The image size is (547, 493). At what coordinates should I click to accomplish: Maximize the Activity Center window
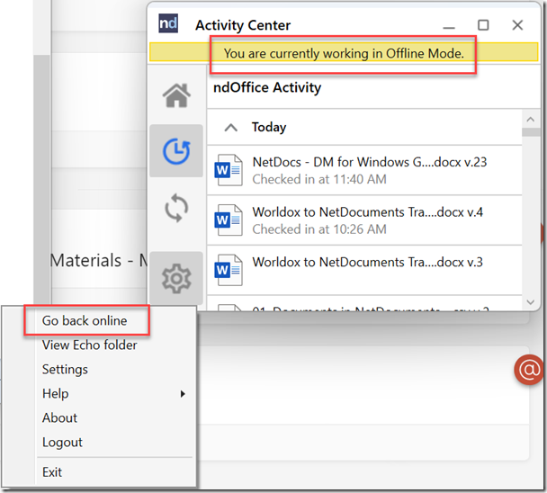[x=483, y=25]
